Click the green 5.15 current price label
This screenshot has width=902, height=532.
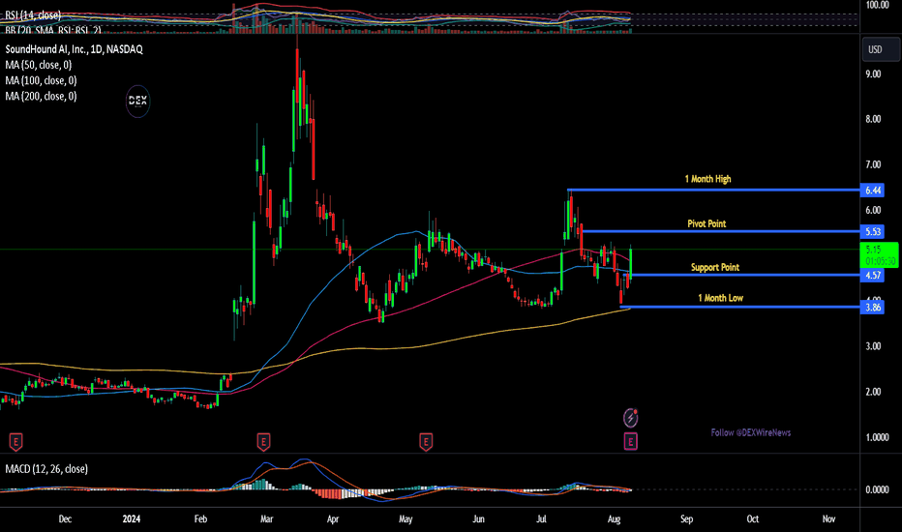pyautogui.click(x=879, y=254)
